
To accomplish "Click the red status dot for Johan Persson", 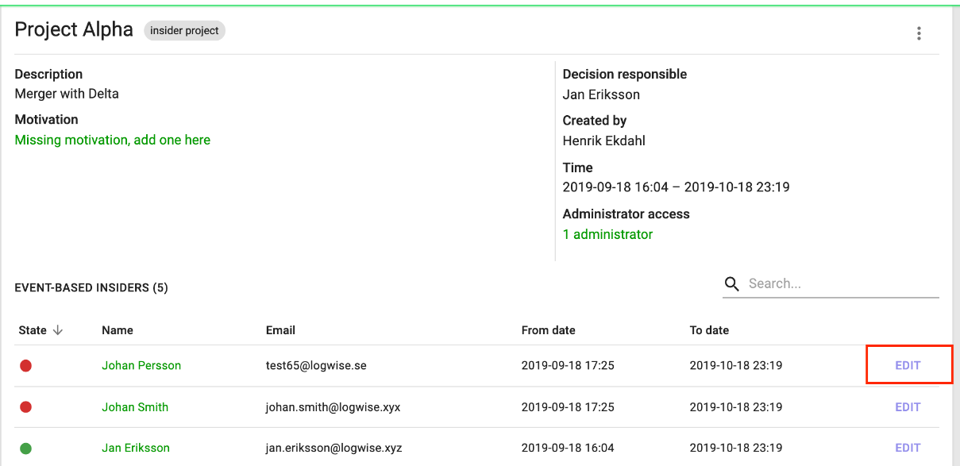I will [x=25, y=366].
